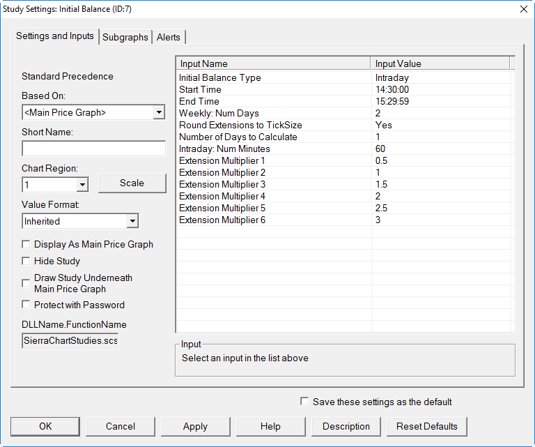
Task: Open the Chart Region dropdown
Action: click(x=82, y=185)
